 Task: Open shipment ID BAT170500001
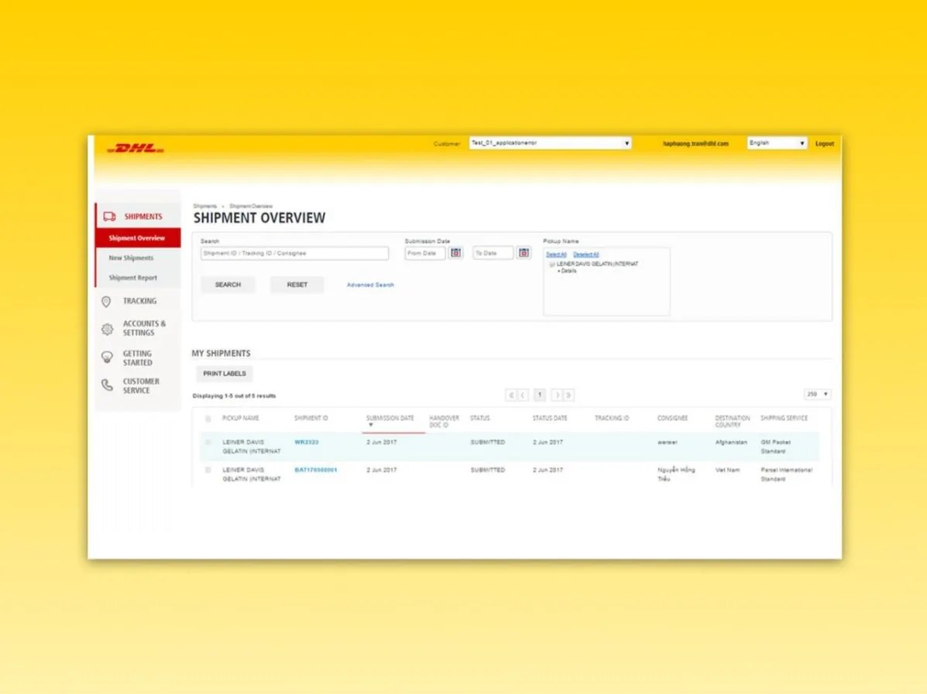(x=316, y=470)
